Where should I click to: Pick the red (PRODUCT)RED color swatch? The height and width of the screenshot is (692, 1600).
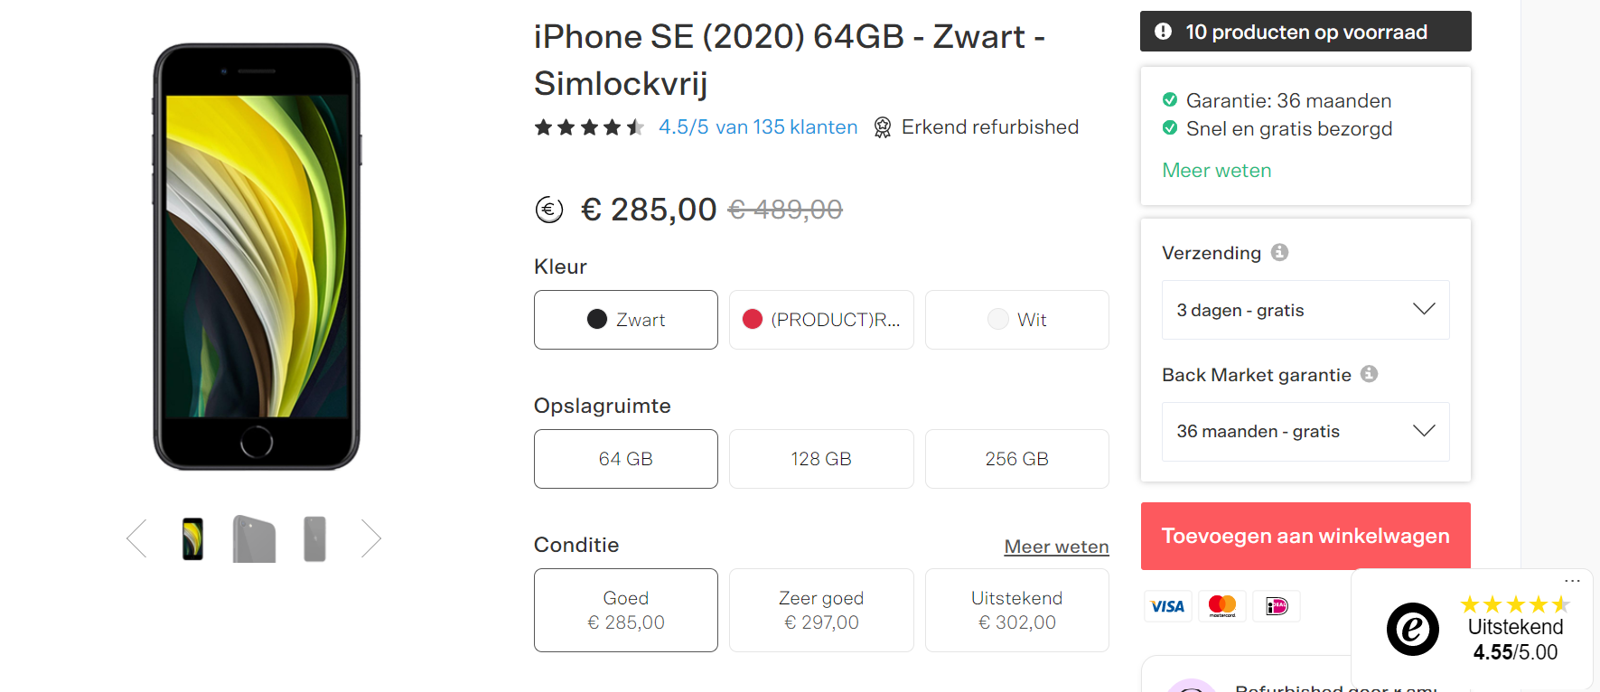point(821,320)
